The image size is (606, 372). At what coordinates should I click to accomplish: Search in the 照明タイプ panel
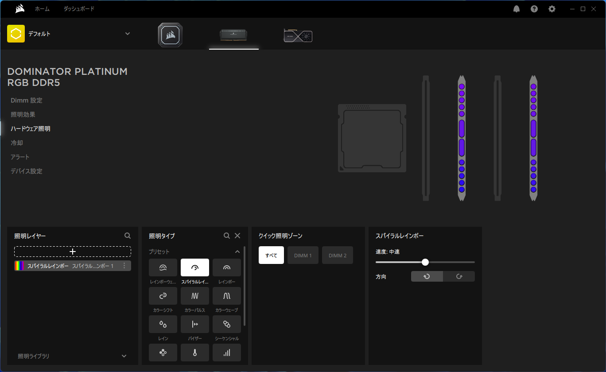pyautogui.click(x=227, y=236)
